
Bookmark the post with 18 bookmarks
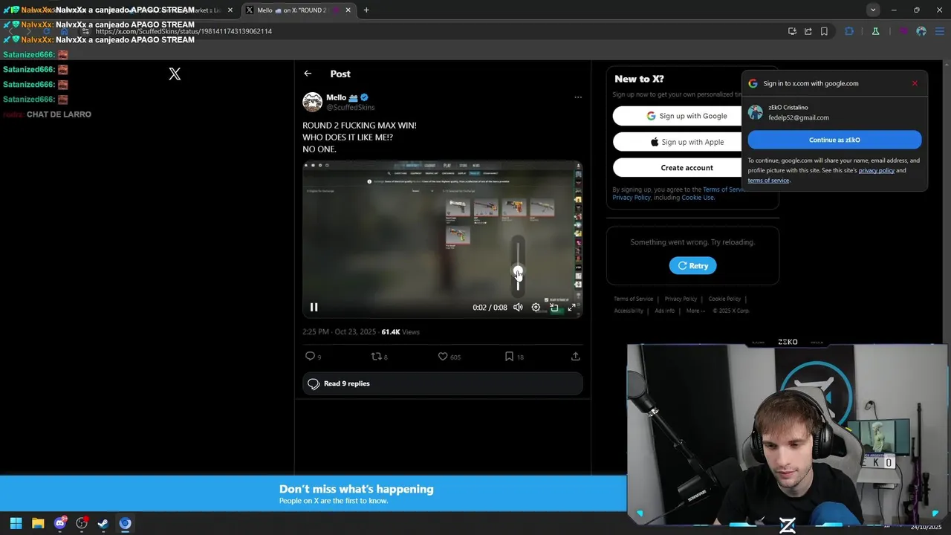coord(514,357)
